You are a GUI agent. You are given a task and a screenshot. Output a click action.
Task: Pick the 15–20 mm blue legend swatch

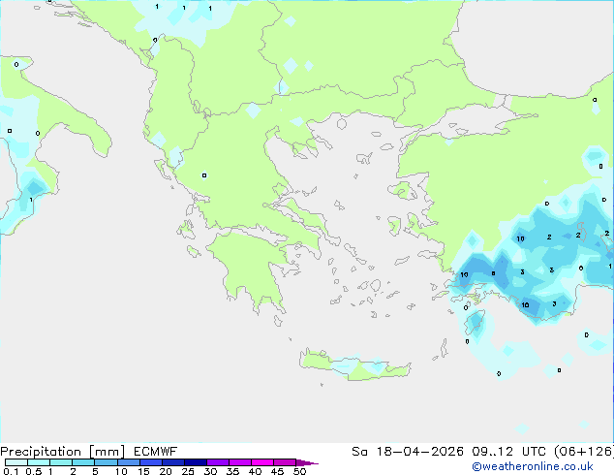pos(151,462)
